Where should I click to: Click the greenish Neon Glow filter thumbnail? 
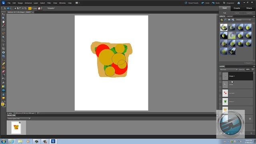click(x=232, y=35)
